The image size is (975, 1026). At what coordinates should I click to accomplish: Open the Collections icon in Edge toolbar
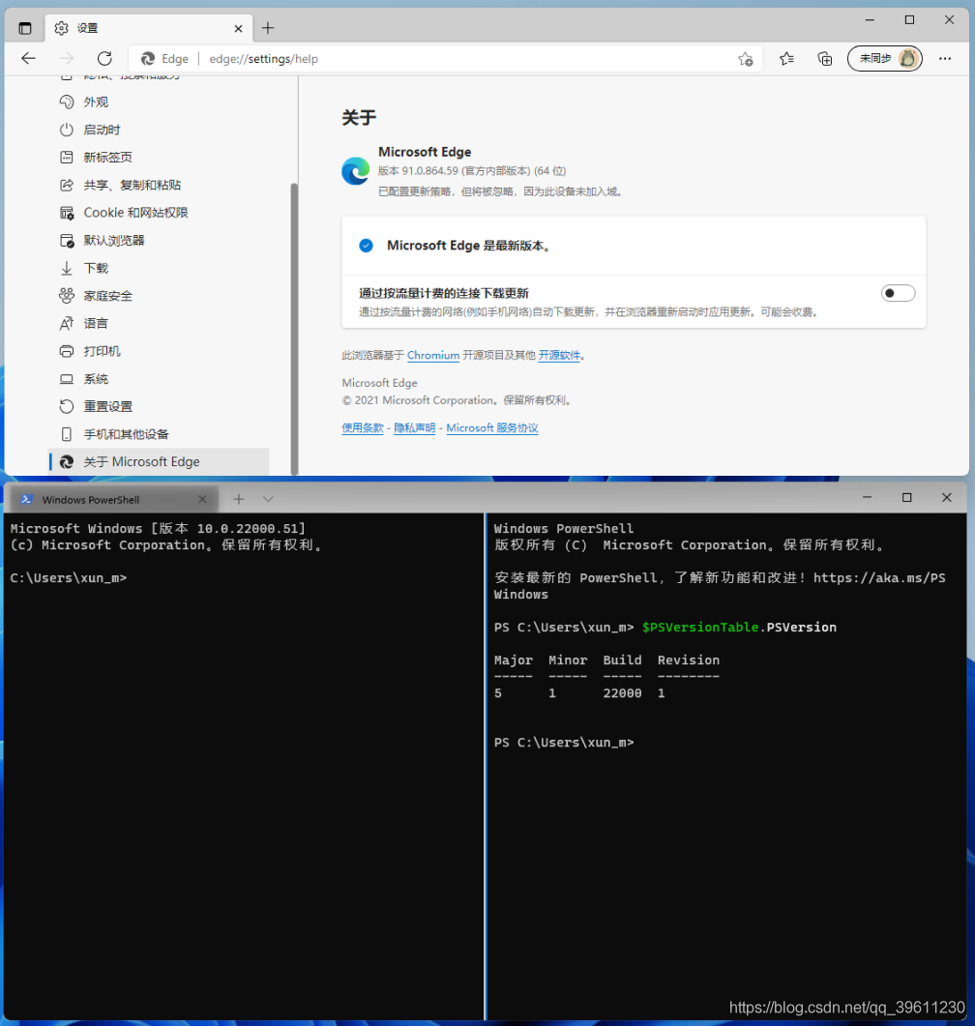[x=824, y=59]
